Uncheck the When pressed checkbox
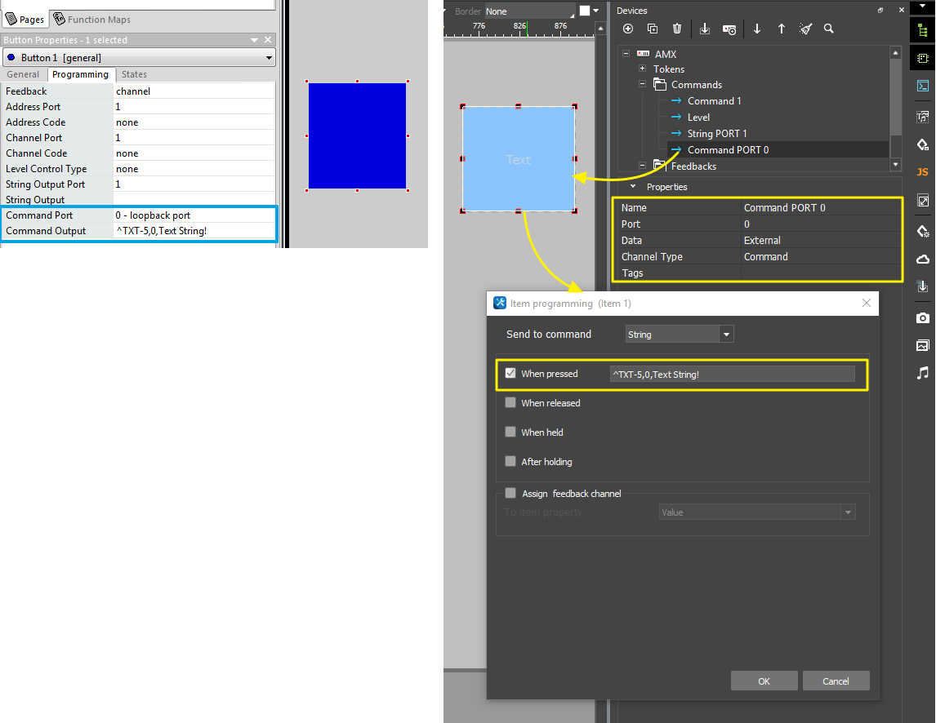Viewport: 936px width, 723px height. coord(510,374)
